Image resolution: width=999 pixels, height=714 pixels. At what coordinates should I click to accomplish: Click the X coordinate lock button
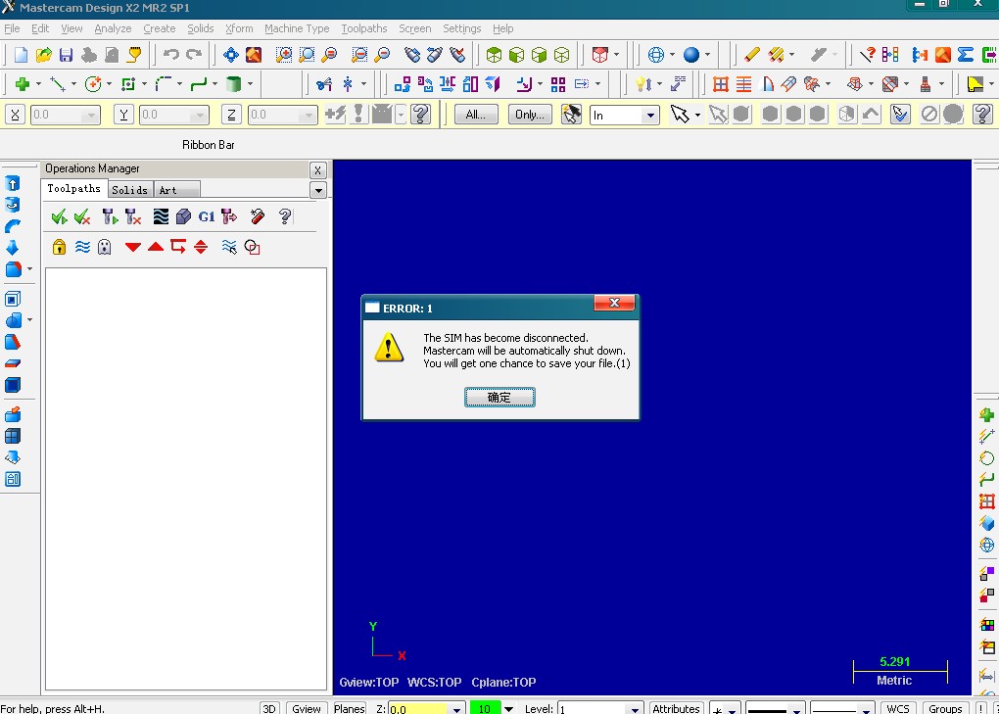(16, 115)
